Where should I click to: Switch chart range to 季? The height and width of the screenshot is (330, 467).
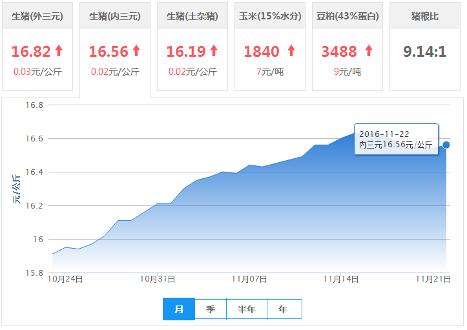tap(211, 309)
